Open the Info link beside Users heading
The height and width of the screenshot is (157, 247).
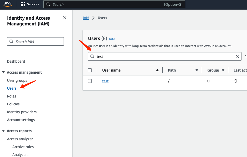[x=112, y=39]
